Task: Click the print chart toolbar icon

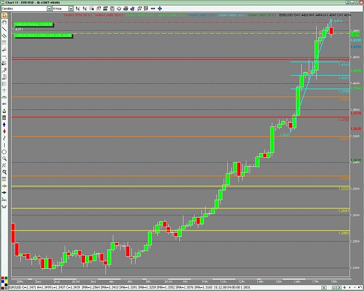Action: (126, 9)
